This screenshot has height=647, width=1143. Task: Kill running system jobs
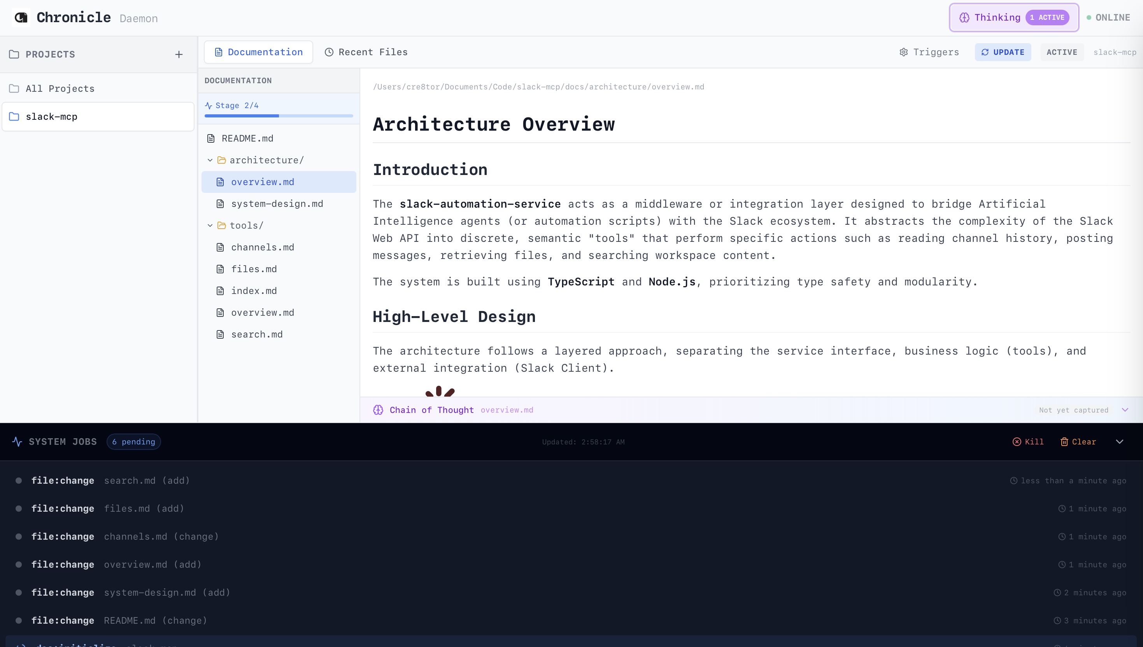[x=1028, y=442]
